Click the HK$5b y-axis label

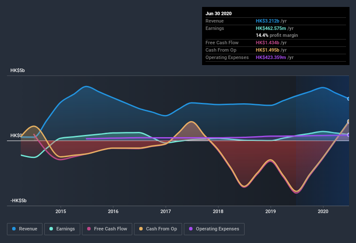pyautogui.click(x=17, y=70)
